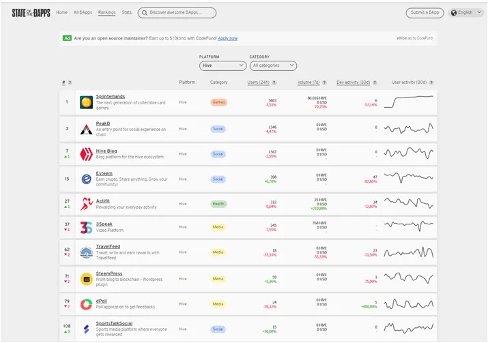Click the ethical ad by CodeFund text
This screenshot has width=488, height=343.
[x=414, y=38]
